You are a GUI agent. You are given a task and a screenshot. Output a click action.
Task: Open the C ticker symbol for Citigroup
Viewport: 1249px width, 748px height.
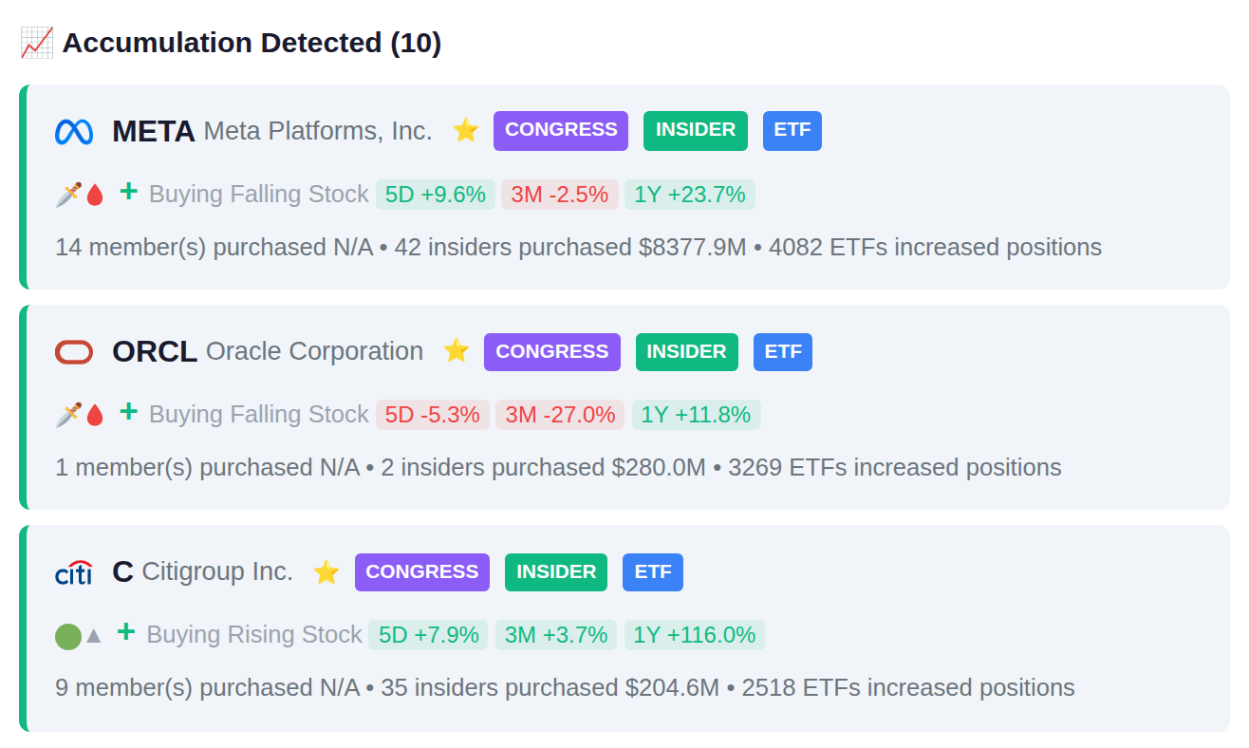[x=122, y=571]
